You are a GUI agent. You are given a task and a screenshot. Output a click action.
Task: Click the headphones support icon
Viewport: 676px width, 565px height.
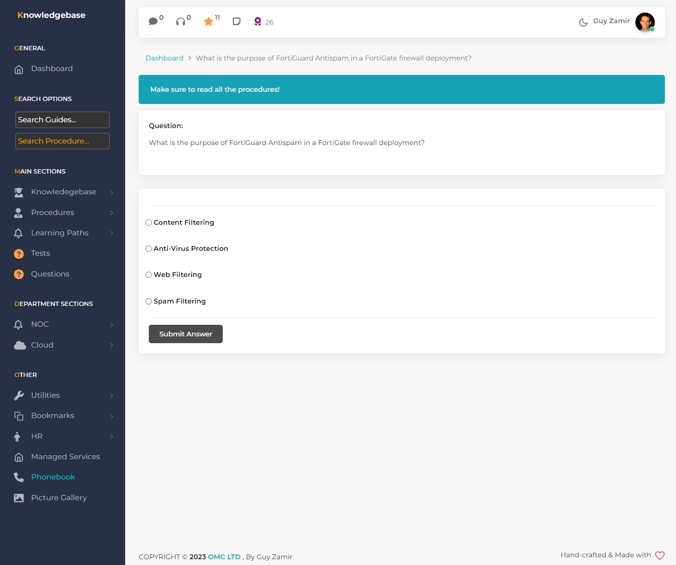(x=180, y=21)
